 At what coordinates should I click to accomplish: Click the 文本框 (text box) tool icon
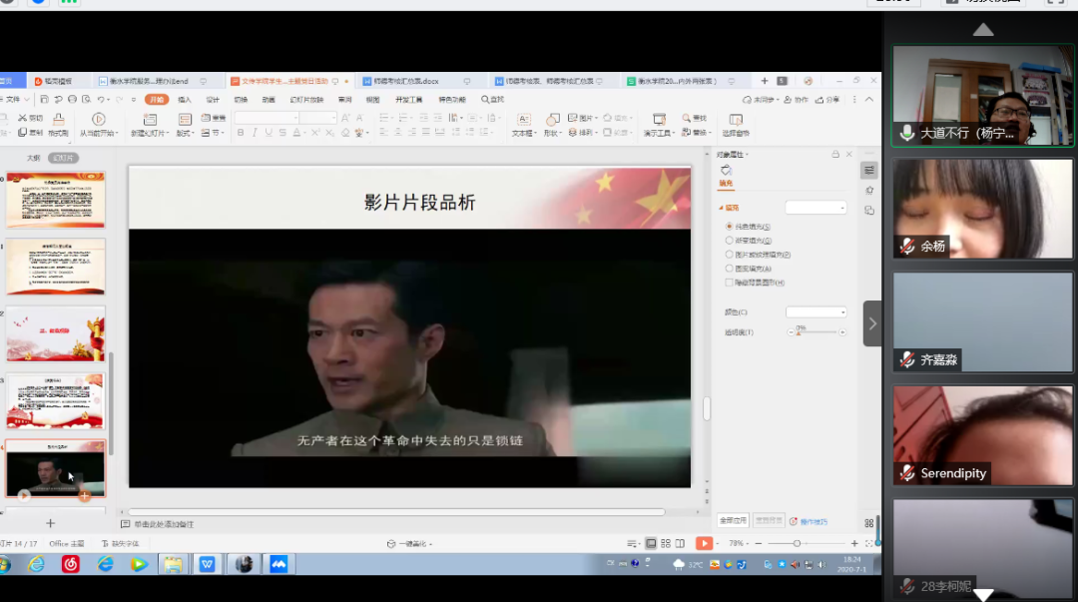(x=522, y=120)
